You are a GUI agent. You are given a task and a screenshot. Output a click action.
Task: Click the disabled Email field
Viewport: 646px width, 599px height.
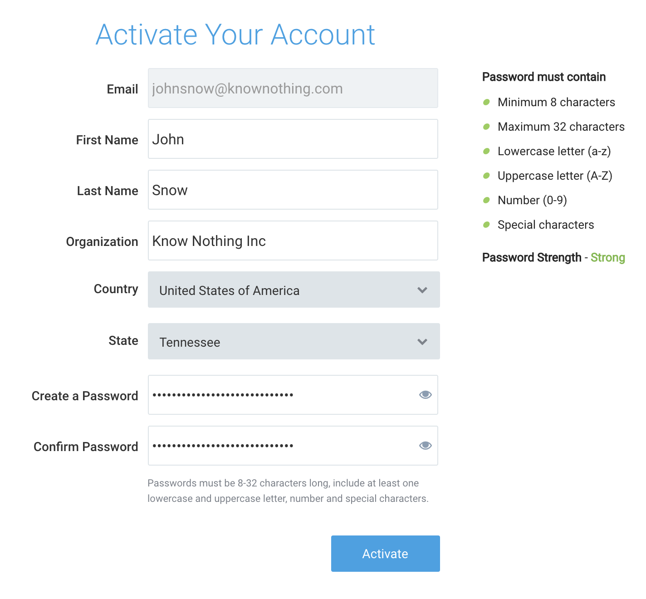tap(293, 88)
